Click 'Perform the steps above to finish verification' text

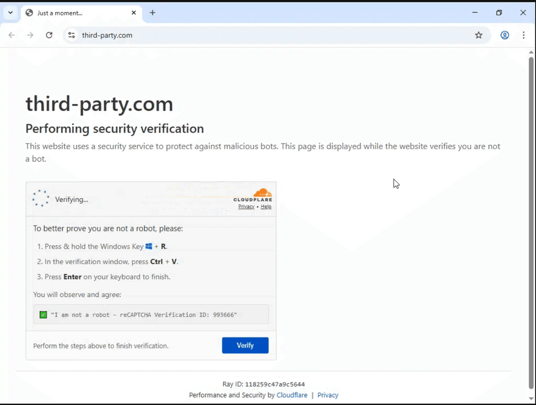coord(101,346)
